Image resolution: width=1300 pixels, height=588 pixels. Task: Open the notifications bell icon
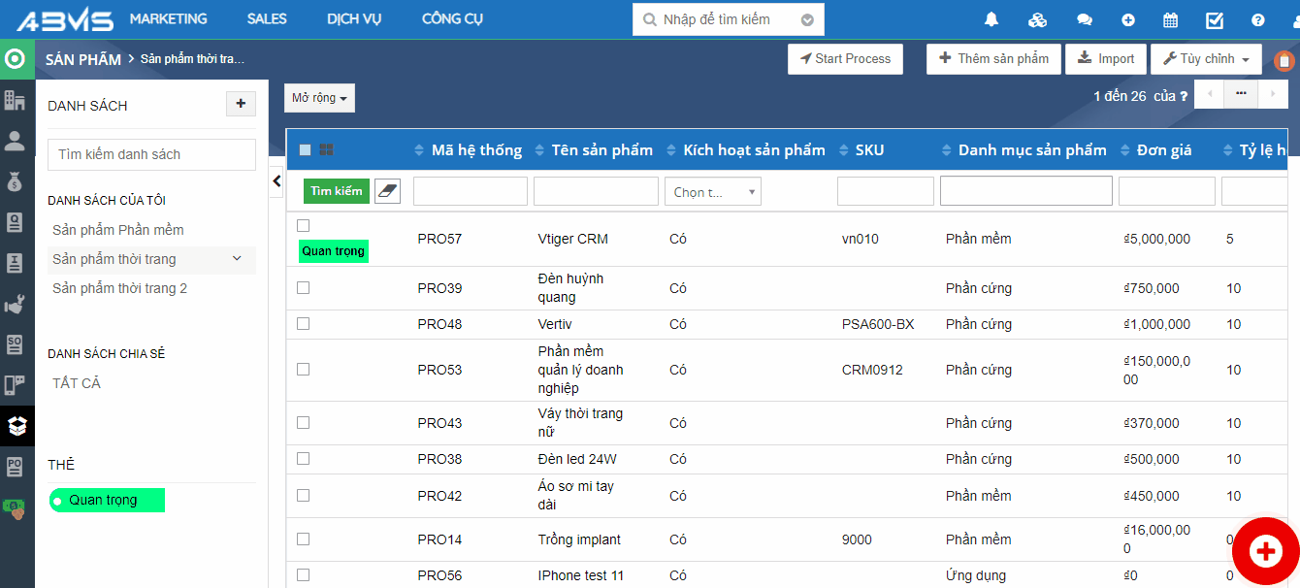click(991, 19)
